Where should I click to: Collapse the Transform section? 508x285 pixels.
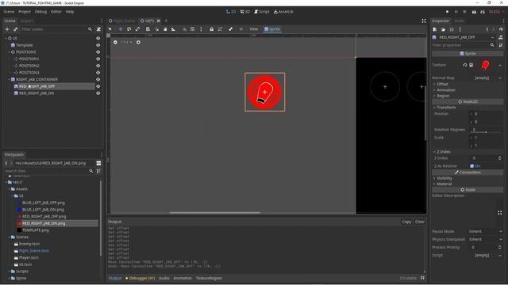[446, 108]
